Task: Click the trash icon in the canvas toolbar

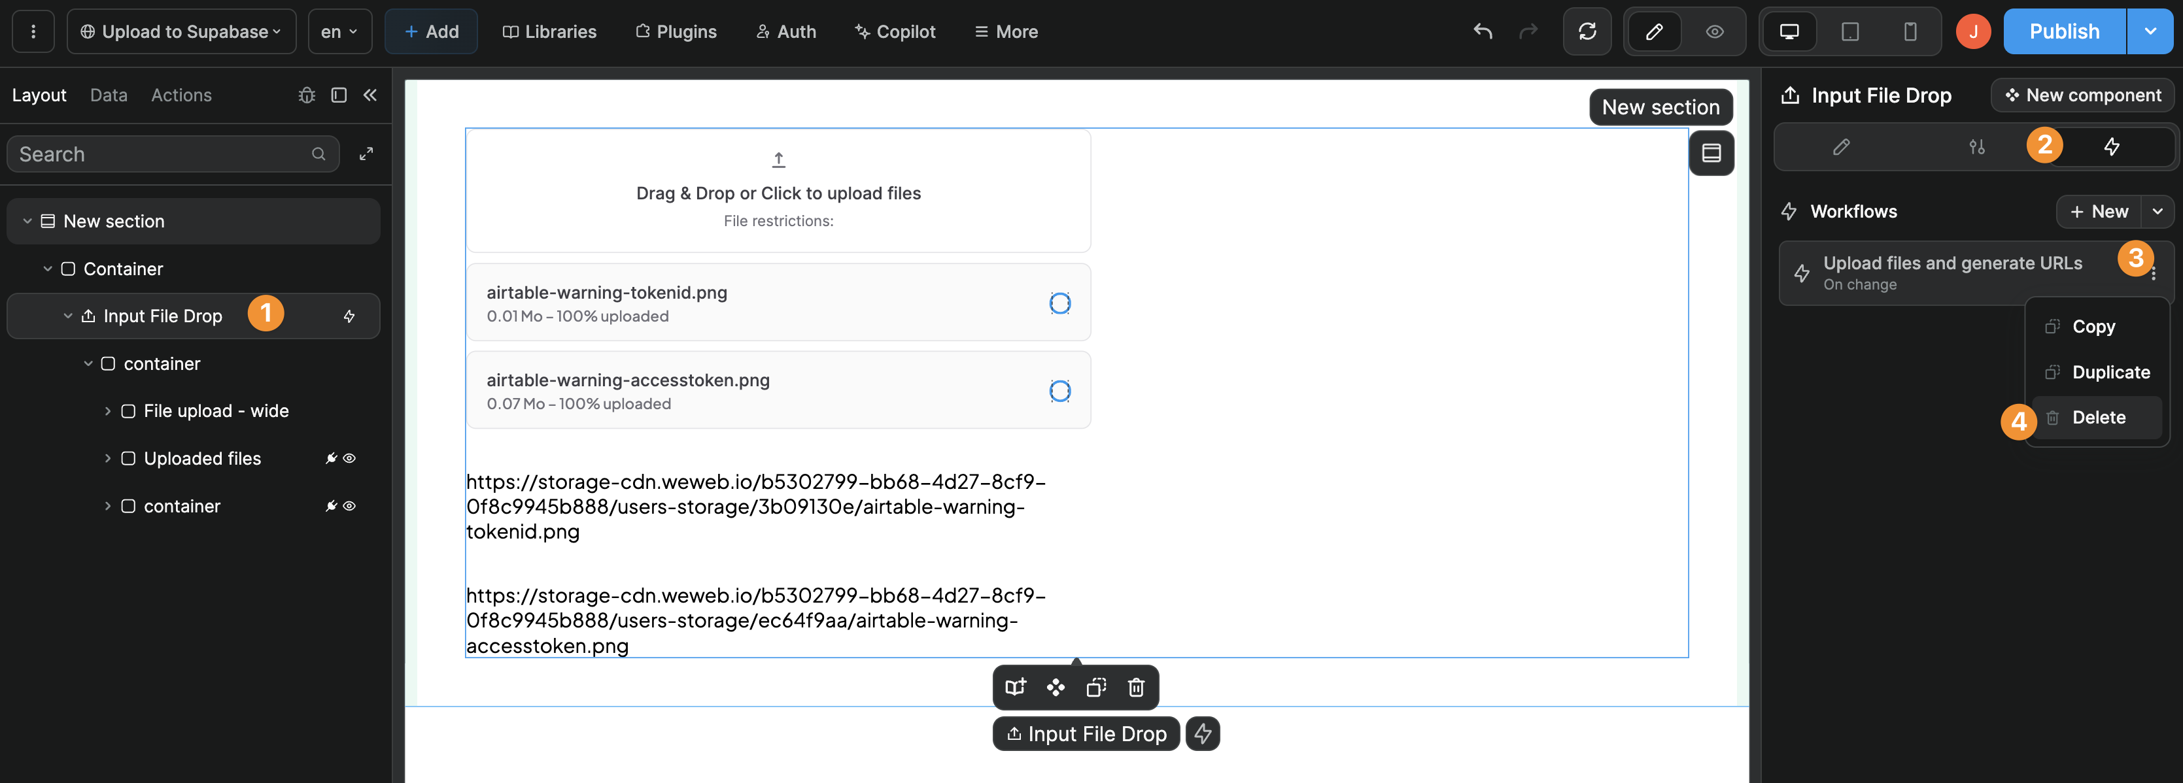Action: coord(1135,688)
